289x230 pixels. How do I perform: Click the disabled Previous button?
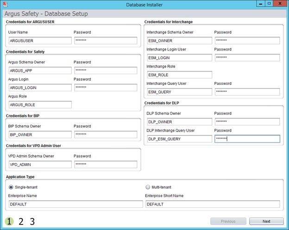[x=228, y=221]
